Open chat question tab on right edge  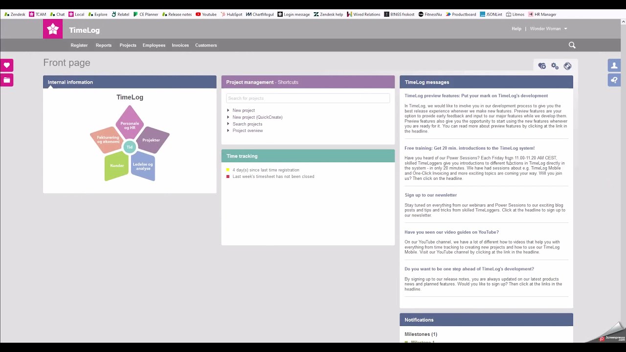click(614, 80)
